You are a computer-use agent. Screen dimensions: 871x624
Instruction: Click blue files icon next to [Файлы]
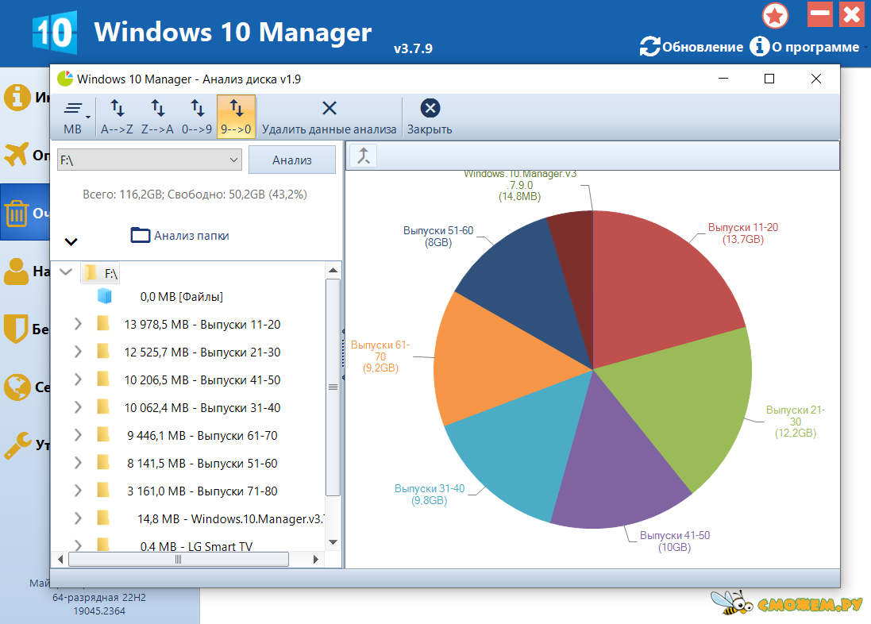point(105,295)
